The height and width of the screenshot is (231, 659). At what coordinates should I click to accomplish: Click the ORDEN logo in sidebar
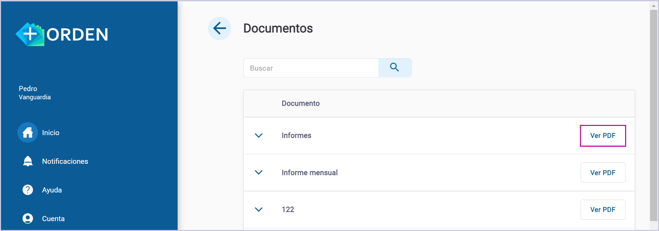point(62,34)
